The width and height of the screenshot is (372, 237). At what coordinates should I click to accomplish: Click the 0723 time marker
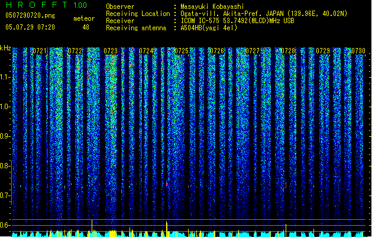111,51
